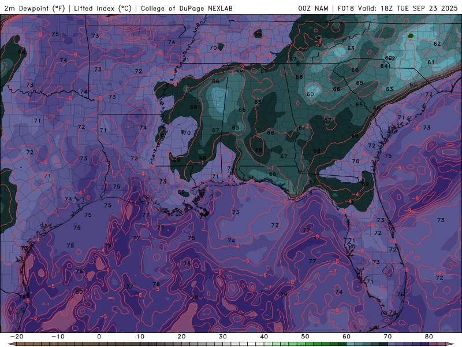
Task: Click the 40 label on the color scale
Action: click(x=264, y=337)
